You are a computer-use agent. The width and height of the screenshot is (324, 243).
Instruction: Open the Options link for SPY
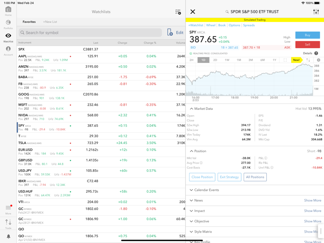(234, 25)
